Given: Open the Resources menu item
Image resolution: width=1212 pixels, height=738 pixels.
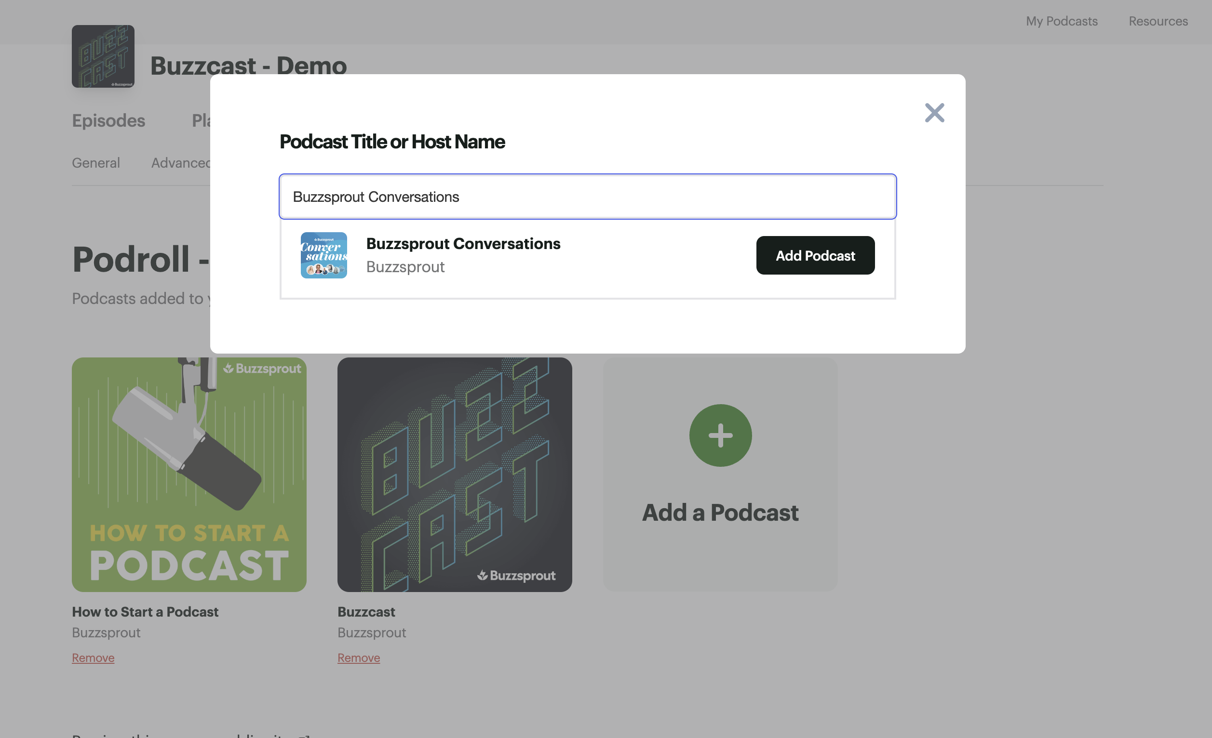Looking at the screenshot, I should pyautogui.click(x=1158, y=21).
